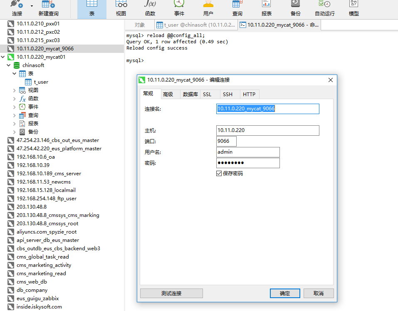
Task: Click the 取消 button
Action: pyautogui.click(x=319, y=294)
